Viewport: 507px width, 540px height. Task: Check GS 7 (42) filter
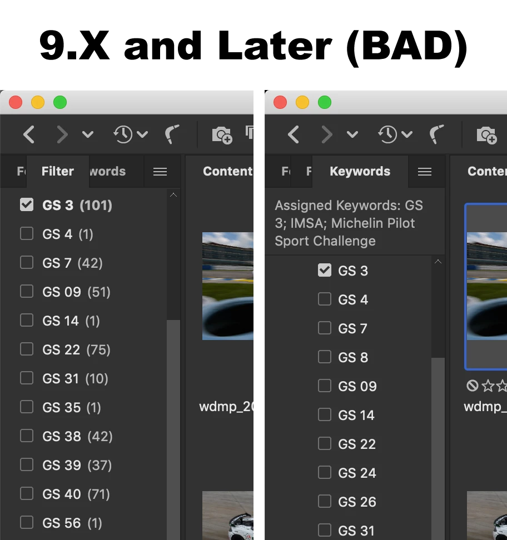pos(27,262)
